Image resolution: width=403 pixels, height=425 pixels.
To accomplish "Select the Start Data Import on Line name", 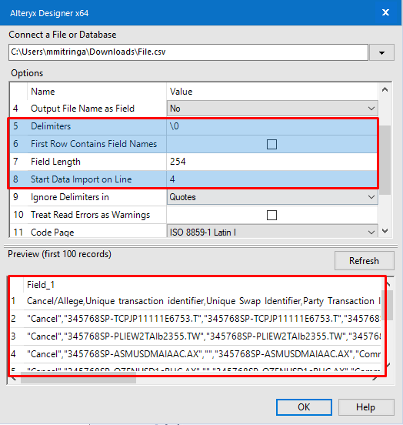I will [x=82, y=179].
